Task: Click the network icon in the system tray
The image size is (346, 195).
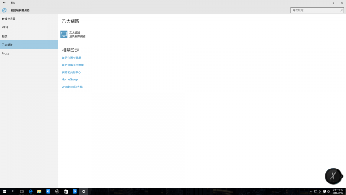Action: coord(316,192)
